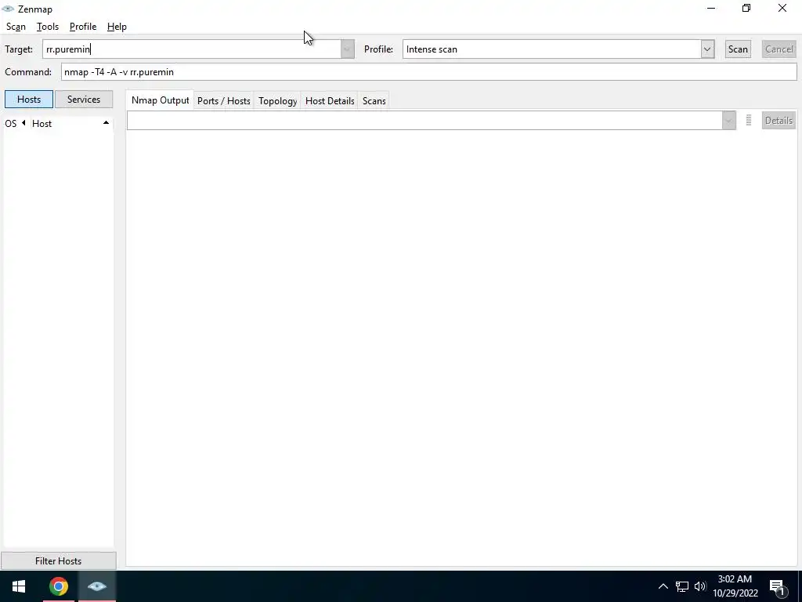Switch to the Scans tab
Viewport: 802px width, 602px height.
374,101
